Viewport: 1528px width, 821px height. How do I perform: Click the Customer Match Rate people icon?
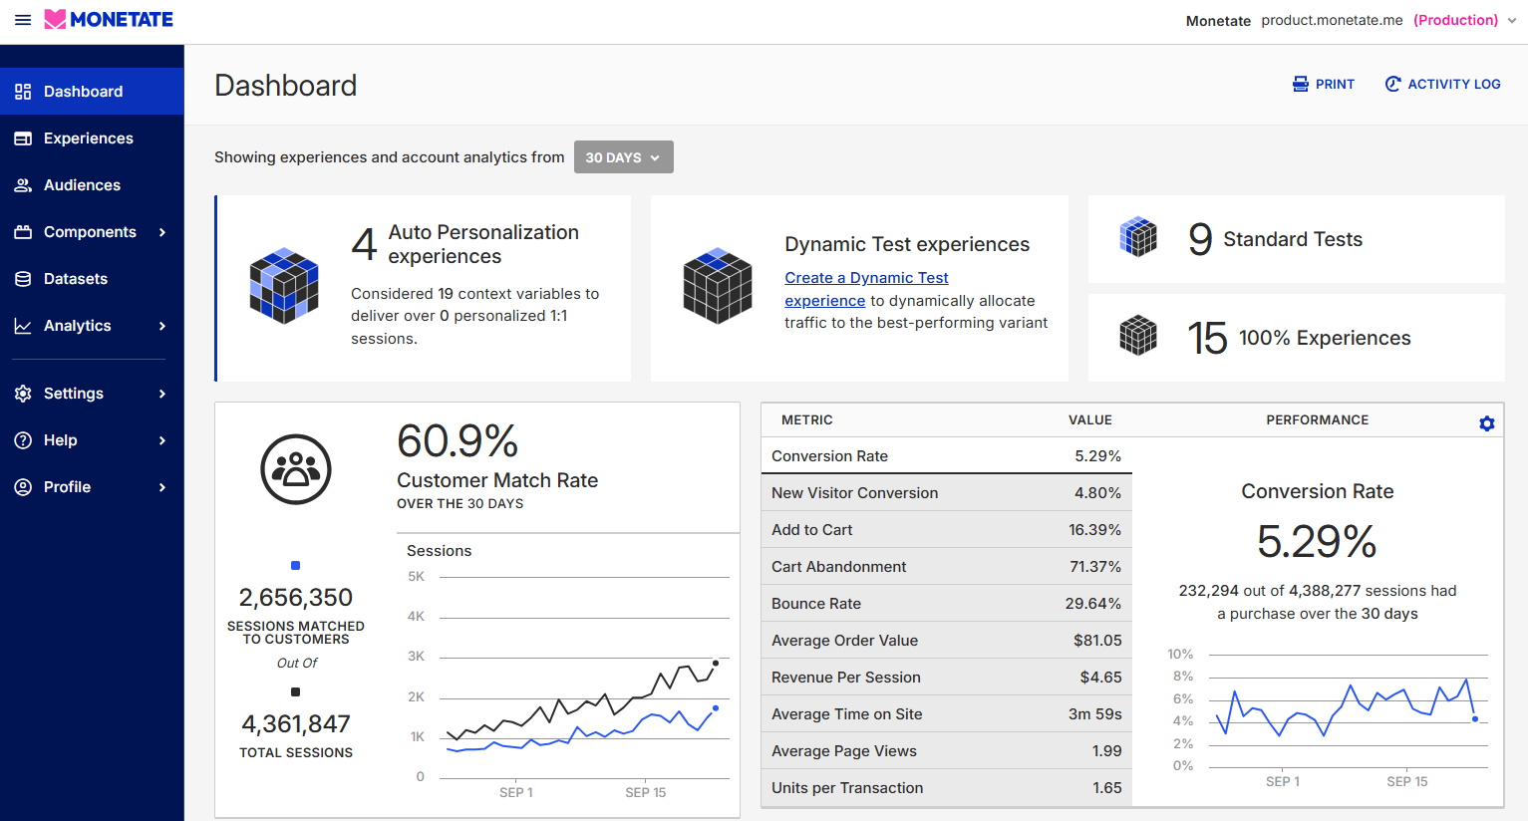pos(296,469)
